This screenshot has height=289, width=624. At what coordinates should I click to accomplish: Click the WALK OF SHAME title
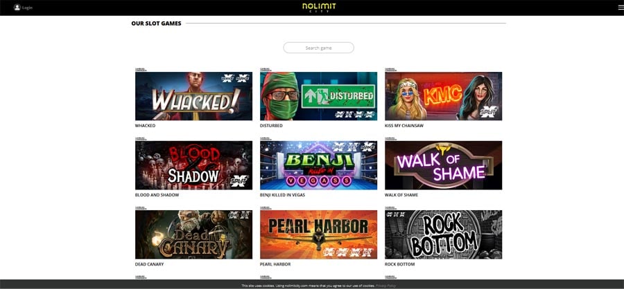click(x=401, y=195)
